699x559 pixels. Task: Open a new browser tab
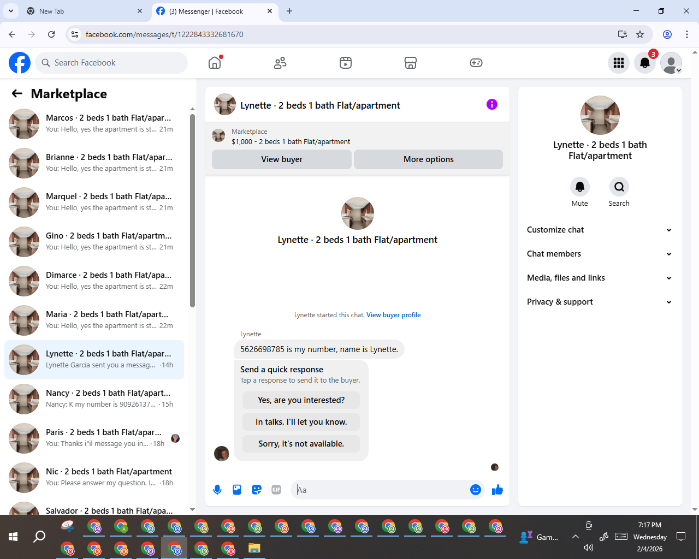(289, 11)
